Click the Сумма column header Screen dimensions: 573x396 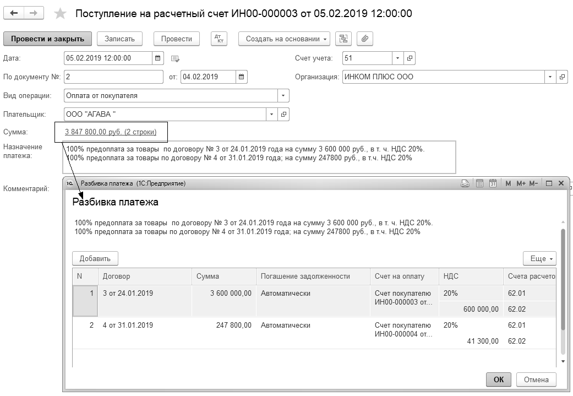[223, 276]
